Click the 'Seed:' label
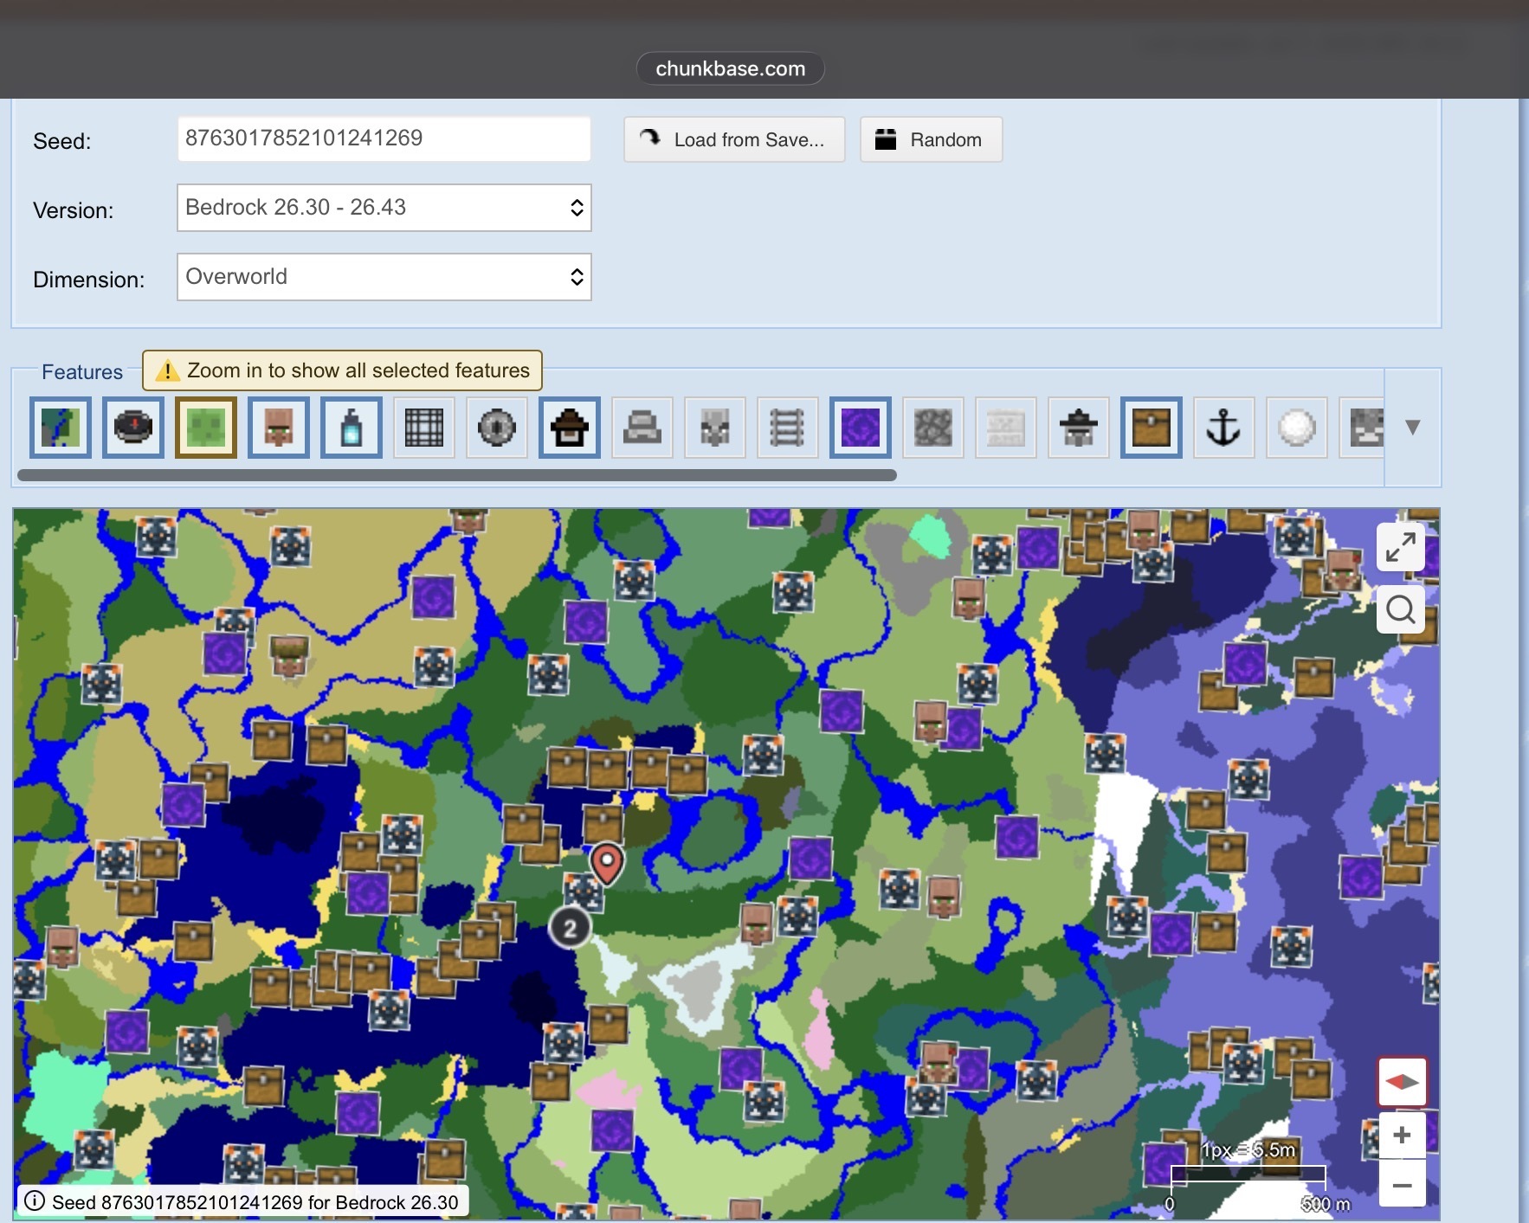 61,141
